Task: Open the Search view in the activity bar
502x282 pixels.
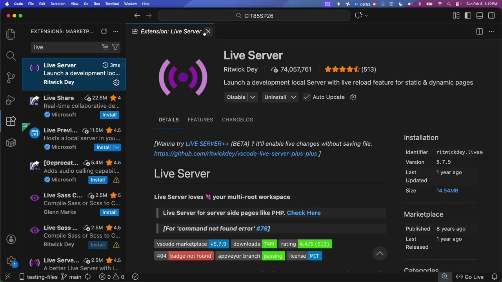Action: [11, 56]
